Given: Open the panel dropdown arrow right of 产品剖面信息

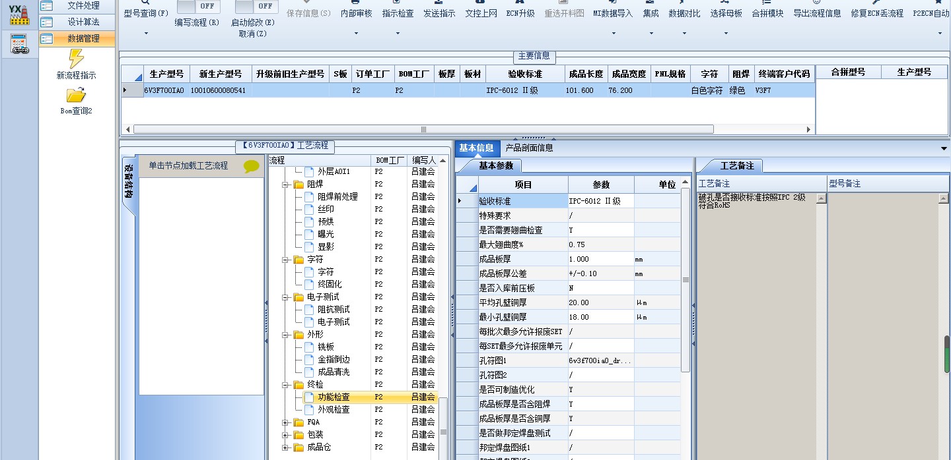Looking at the screenshot, I should point(944,148).
